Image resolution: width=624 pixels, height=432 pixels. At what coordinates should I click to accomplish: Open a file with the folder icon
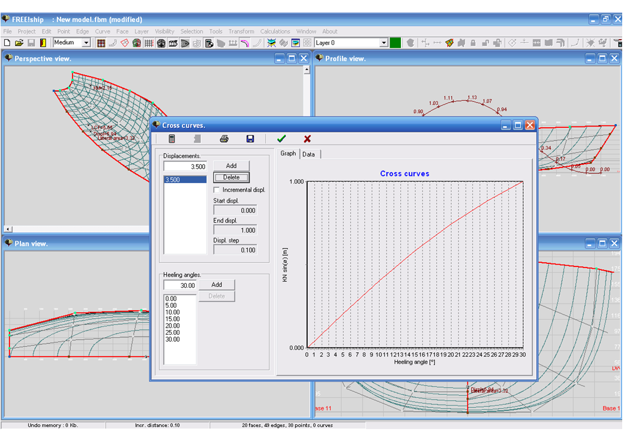pos(19,43)
